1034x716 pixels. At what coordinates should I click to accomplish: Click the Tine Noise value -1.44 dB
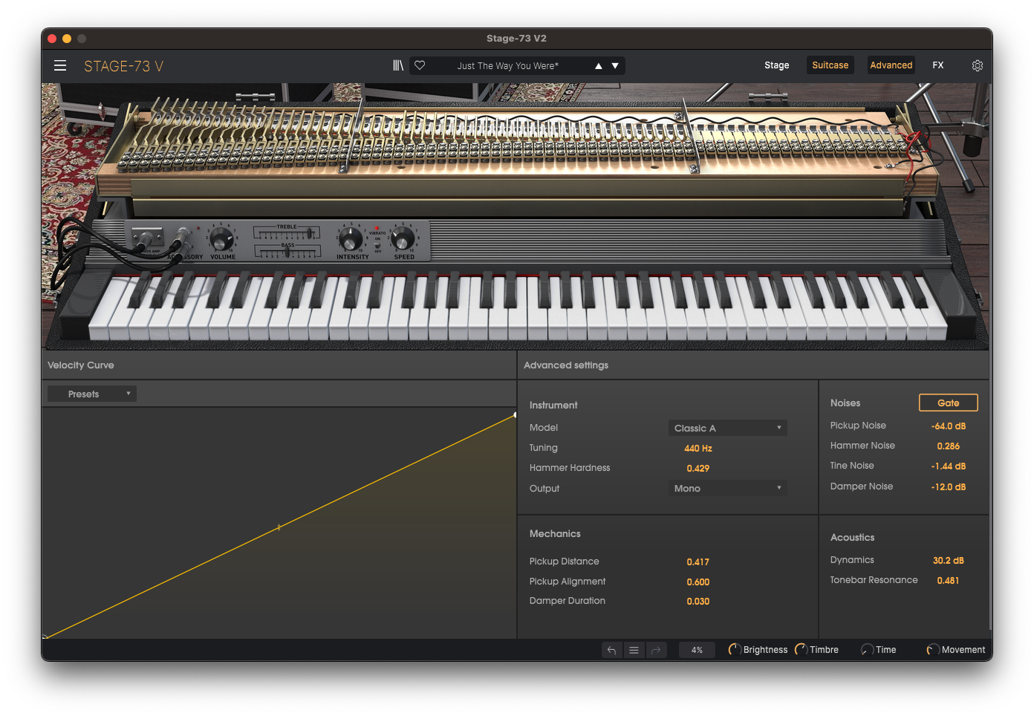[x=949, y=466]
